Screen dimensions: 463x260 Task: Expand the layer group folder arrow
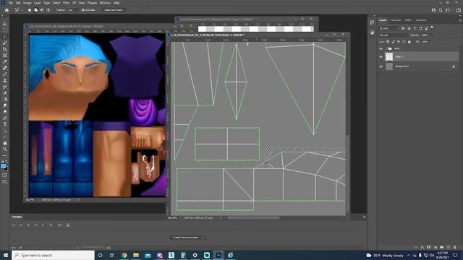pos(386,48)
